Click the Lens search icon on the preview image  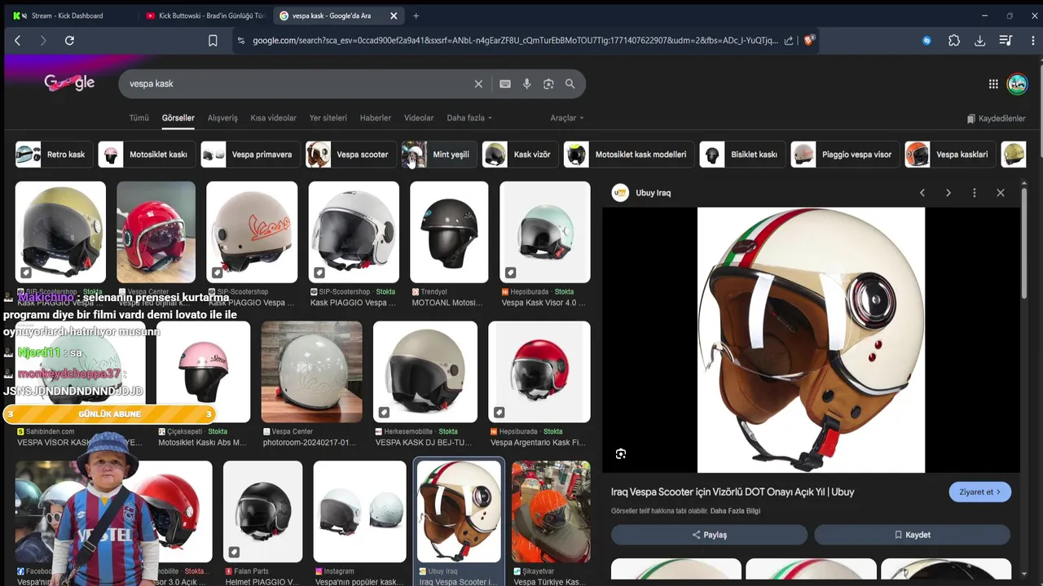click(x=621, y=454)
